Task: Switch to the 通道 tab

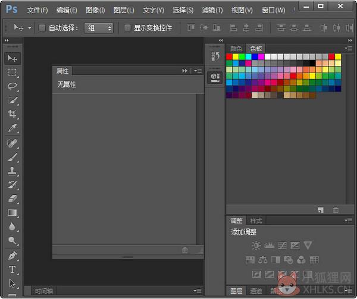Action: point(256,291)
